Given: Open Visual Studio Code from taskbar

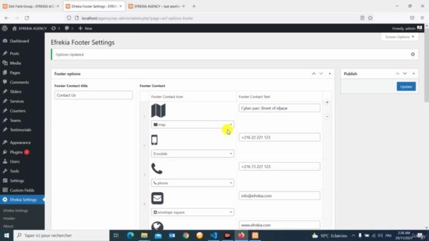Looking at the screenshot, I should (213, 236).
